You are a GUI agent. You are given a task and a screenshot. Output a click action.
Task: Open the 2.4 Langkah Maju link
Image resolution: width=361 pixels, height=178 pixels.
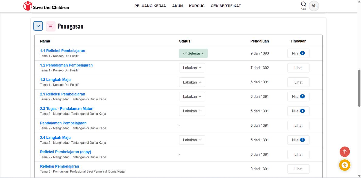[55, 137]
